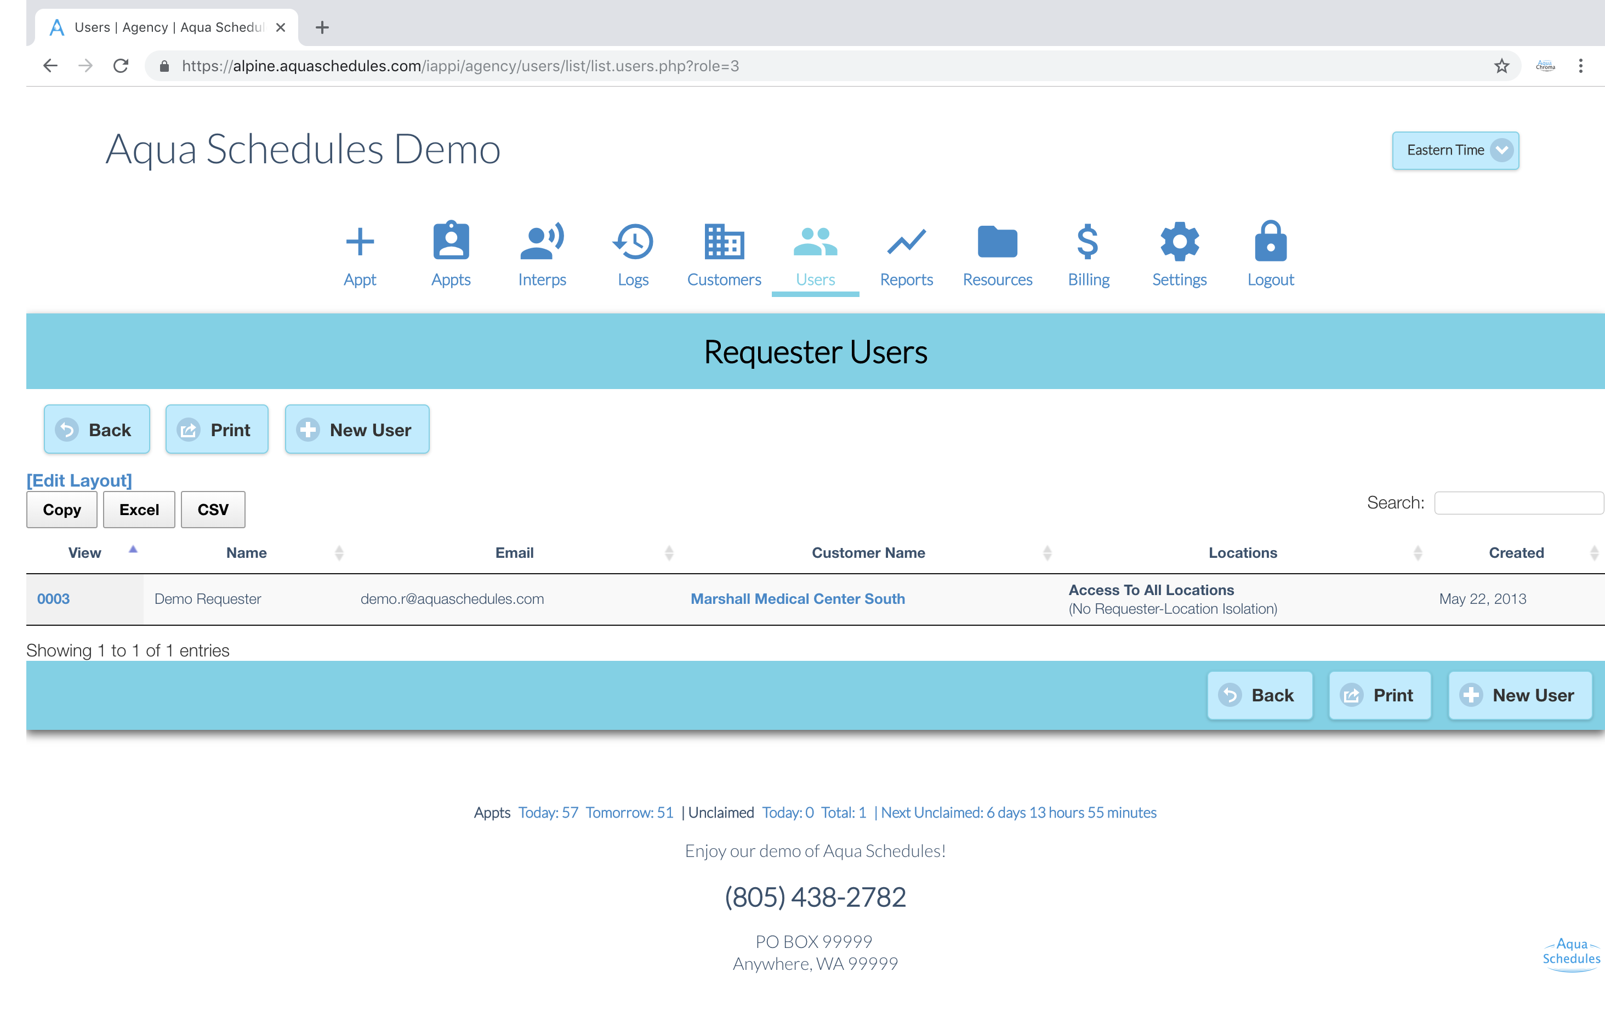Open Marshall Medical Center South customer

pos(797,598)
